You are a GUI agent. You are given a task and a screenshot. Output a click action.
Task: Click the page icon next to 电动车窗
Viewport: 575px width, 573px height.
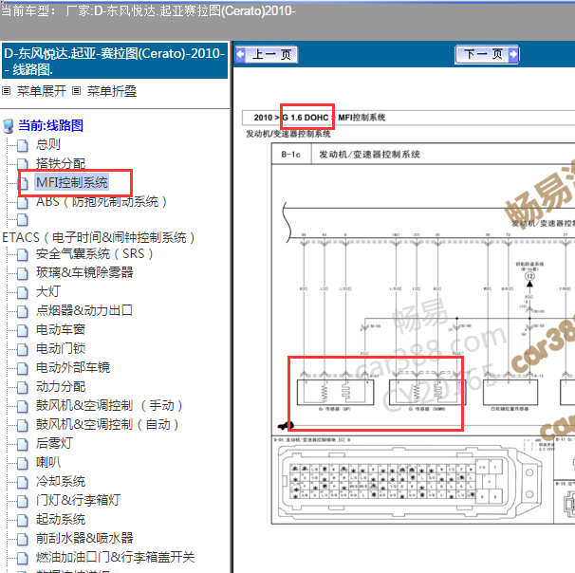pyautogui.click(x=23, y=331)
